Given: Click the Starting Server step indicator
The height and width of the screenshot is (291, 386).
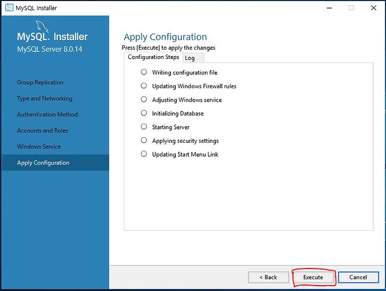Looking at the screenshot, I should coord(144,126).
